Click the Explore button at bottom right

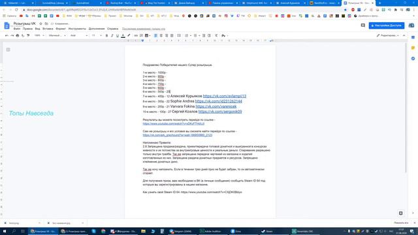400,213
